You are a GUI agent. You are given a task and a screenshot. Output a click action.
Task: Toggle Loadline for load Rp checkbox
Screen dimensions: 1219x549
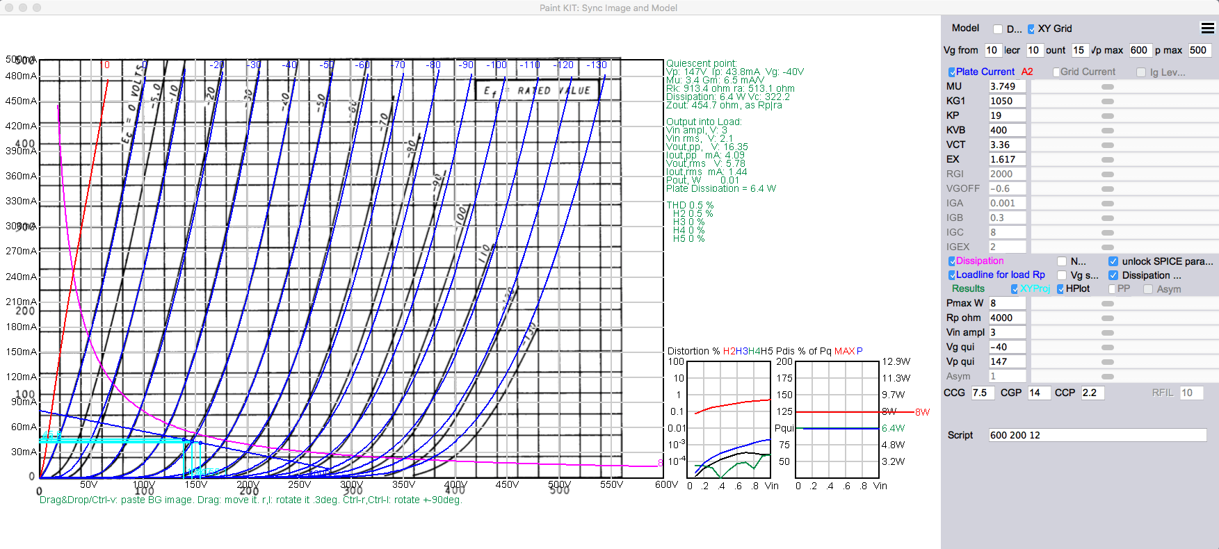point(952,275)
